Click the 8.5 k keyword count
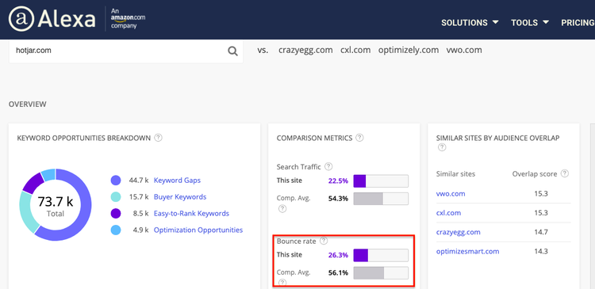595x289 pixels. tap(140, 214)
